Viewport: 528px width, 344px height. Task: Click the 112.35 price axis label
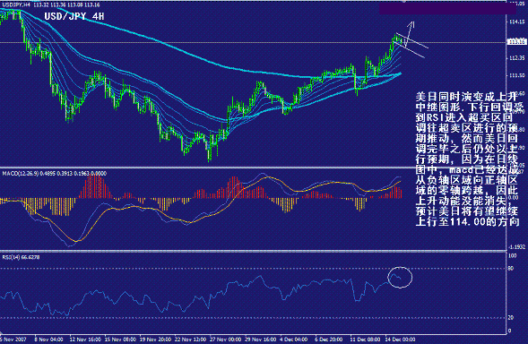[x=517, y=58]
